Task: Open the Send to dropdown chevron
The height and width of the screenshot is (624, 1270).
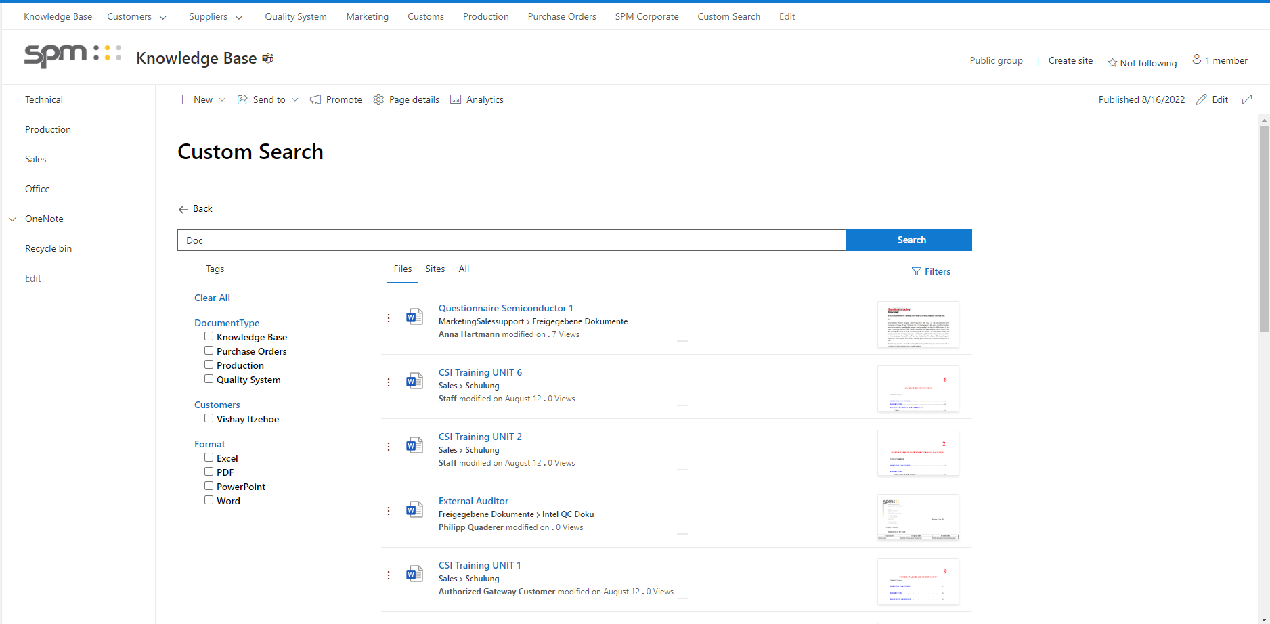Action: [295, 99]
